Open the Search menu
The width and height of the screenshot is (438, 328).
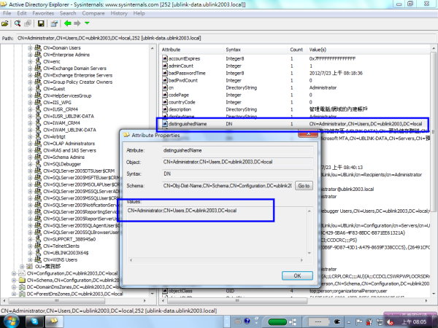68,13
